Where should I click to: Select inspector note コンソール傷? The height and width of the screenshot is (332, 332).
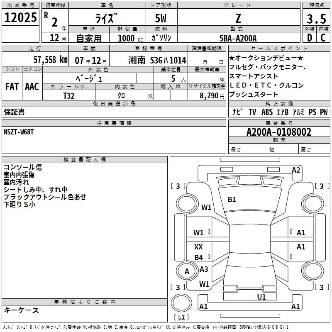pyautogui.click(x=23, y=167)
